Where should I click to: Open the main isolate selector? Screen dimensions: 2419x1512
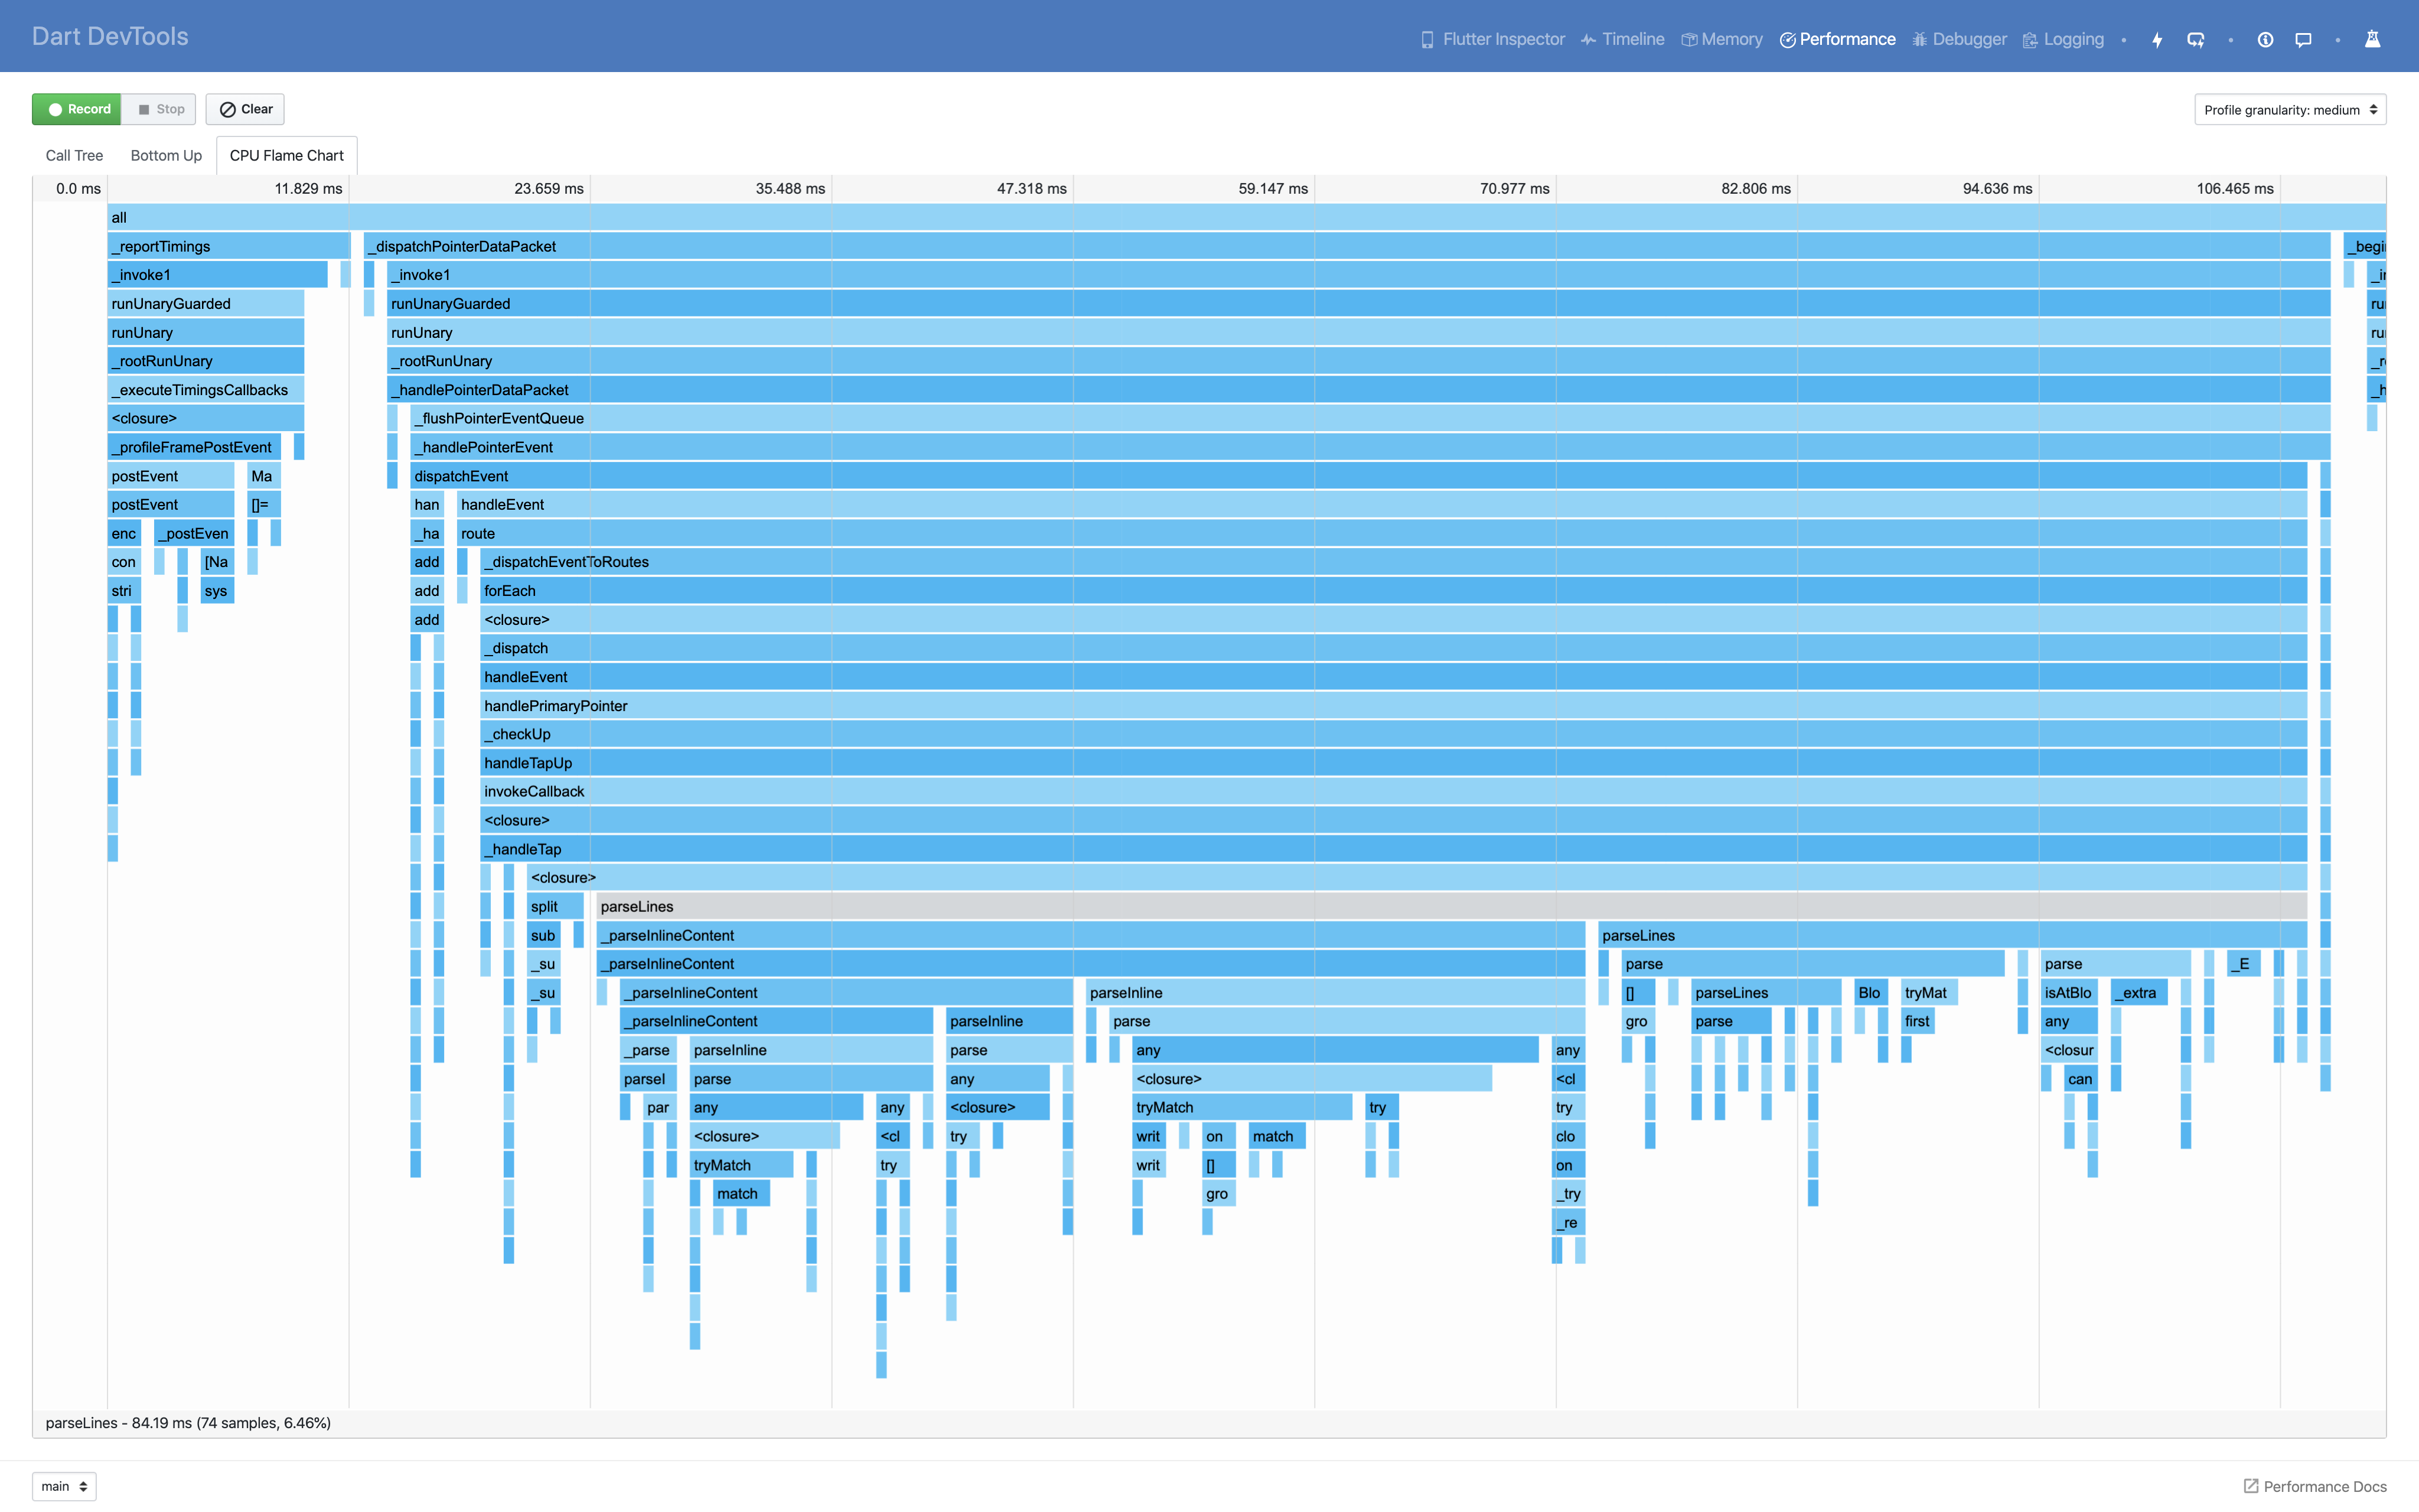63,1486
